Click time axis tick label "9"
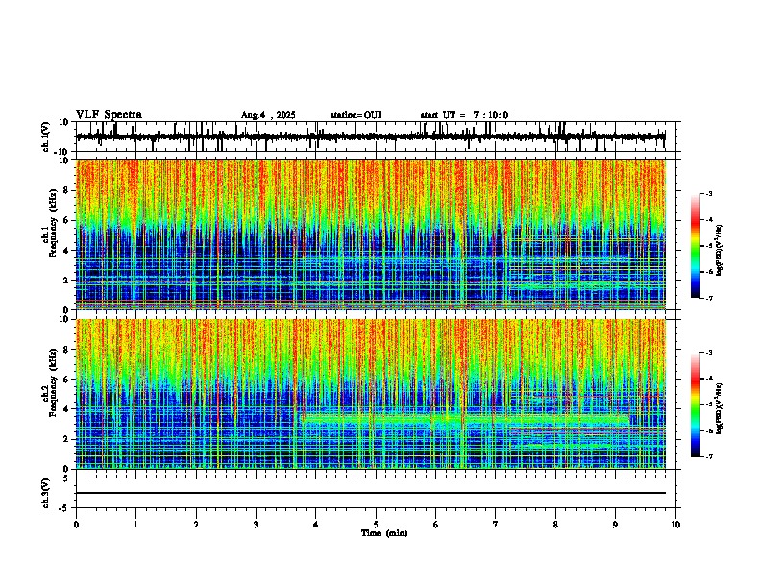The height and width of the screenshot is (588, 761). tap(615, 525)
